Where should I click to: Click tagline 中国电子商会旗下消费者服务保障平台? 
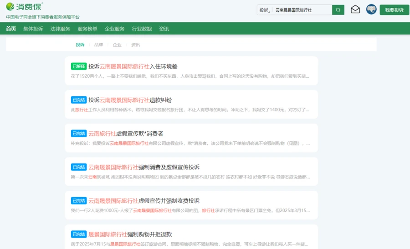[43, 17]
